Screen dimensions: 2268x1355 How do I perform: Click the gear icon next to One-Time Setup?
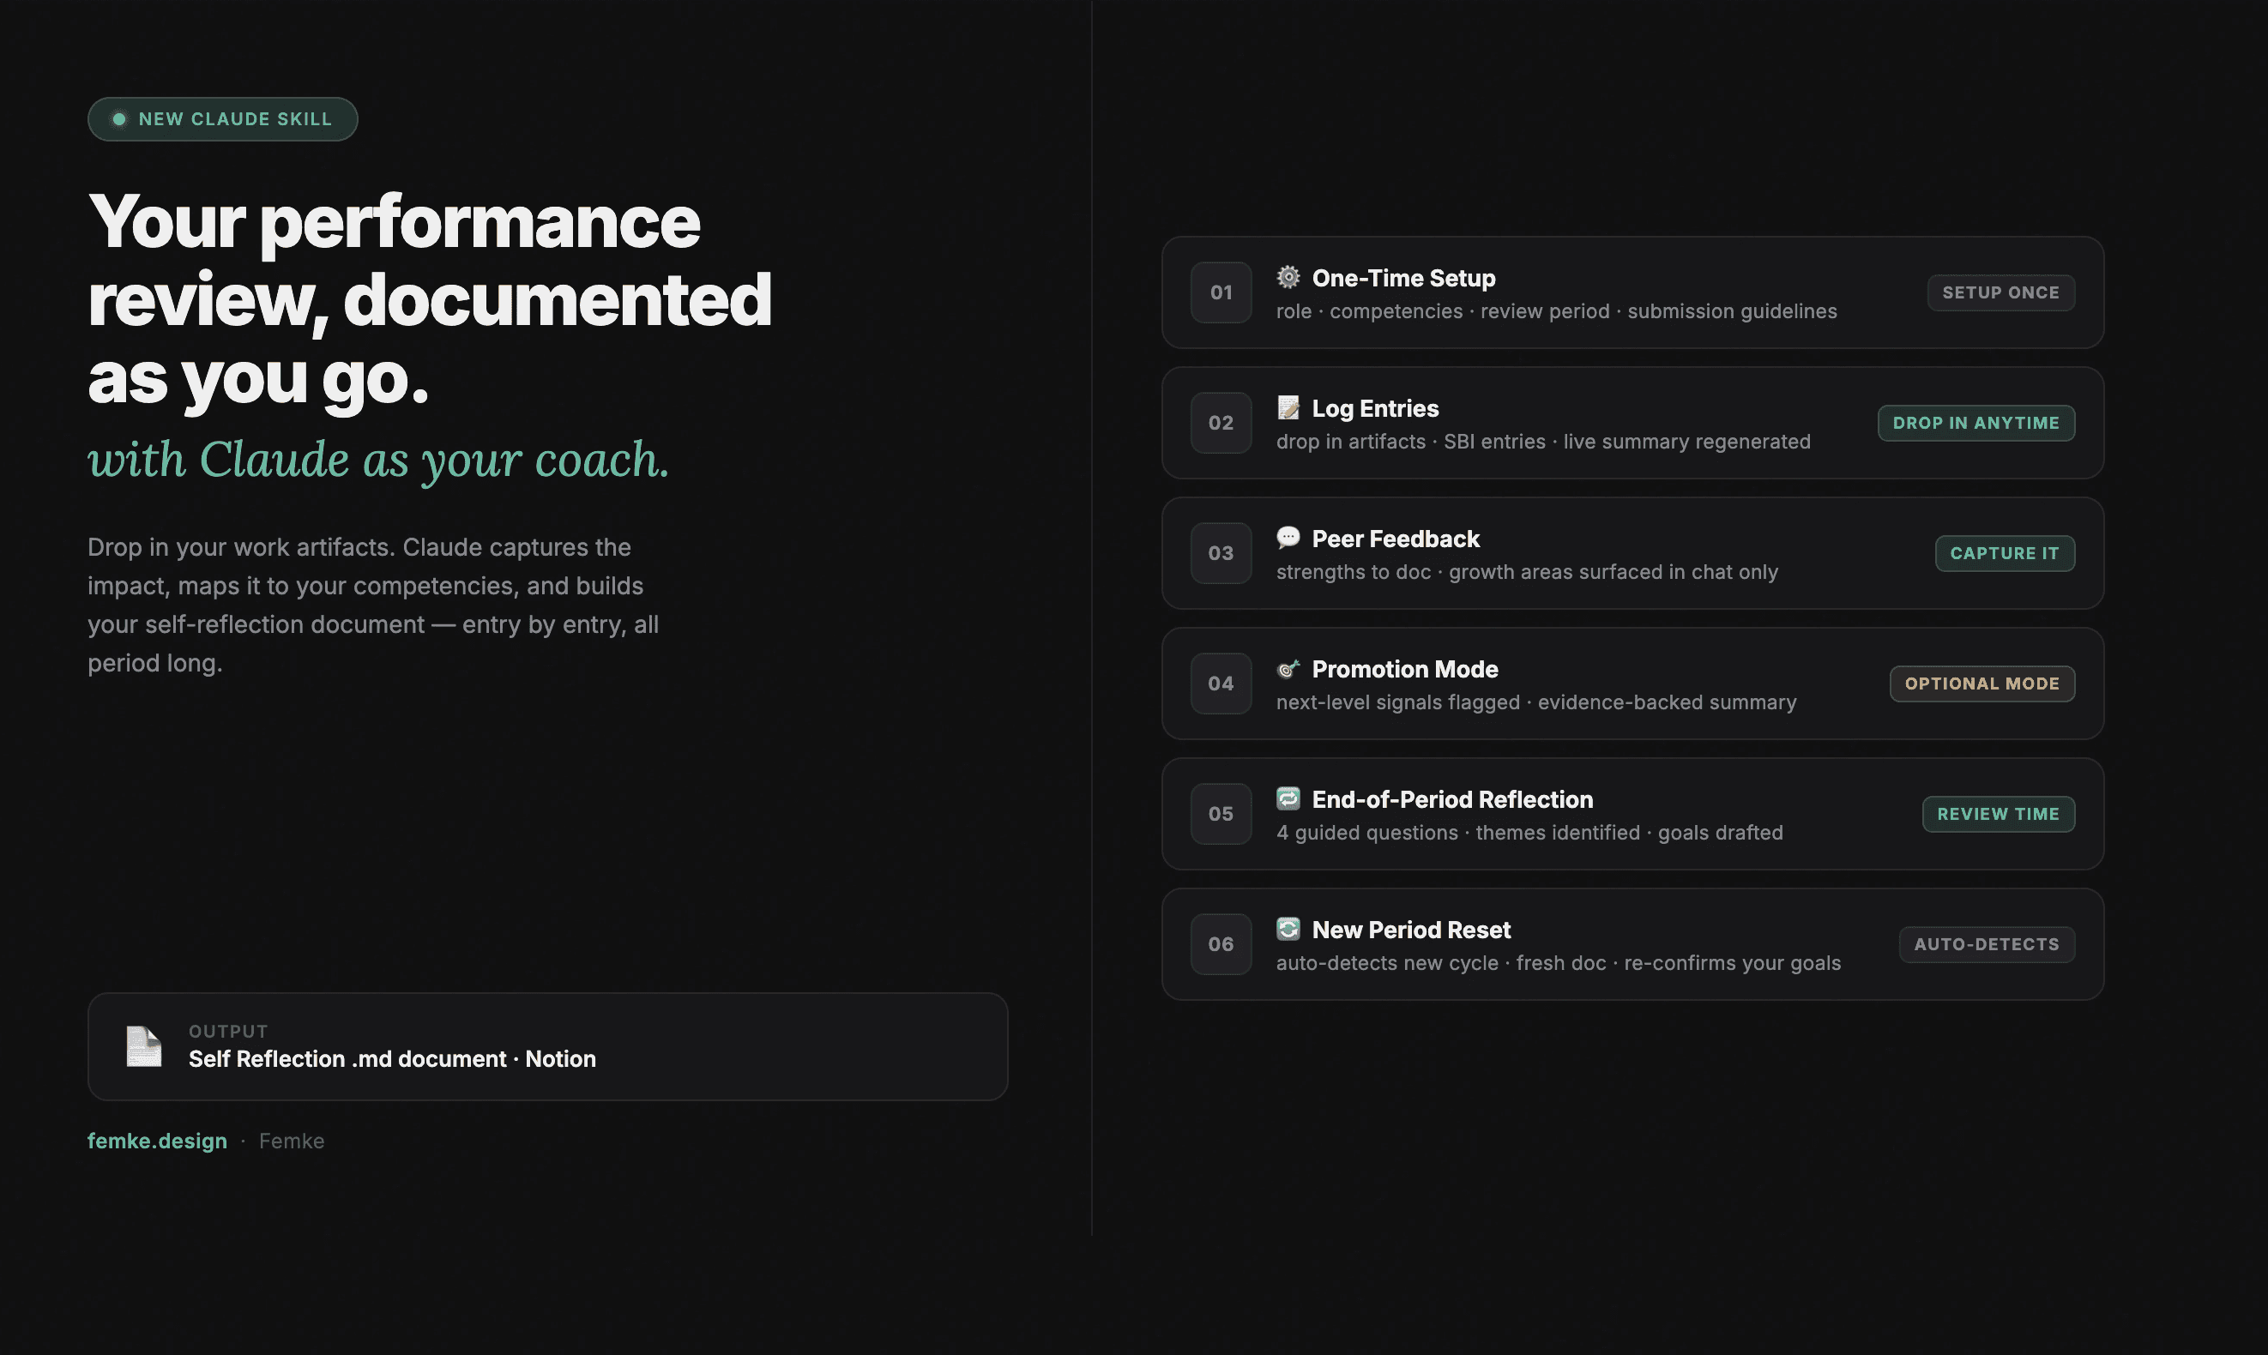(1287, 277)
